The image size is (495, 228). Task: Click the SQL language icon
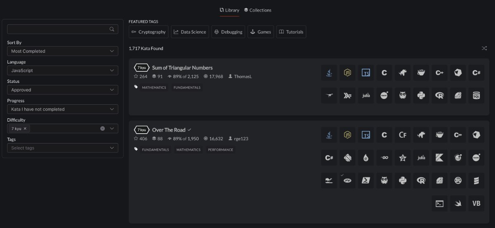[x=476, y=96]
